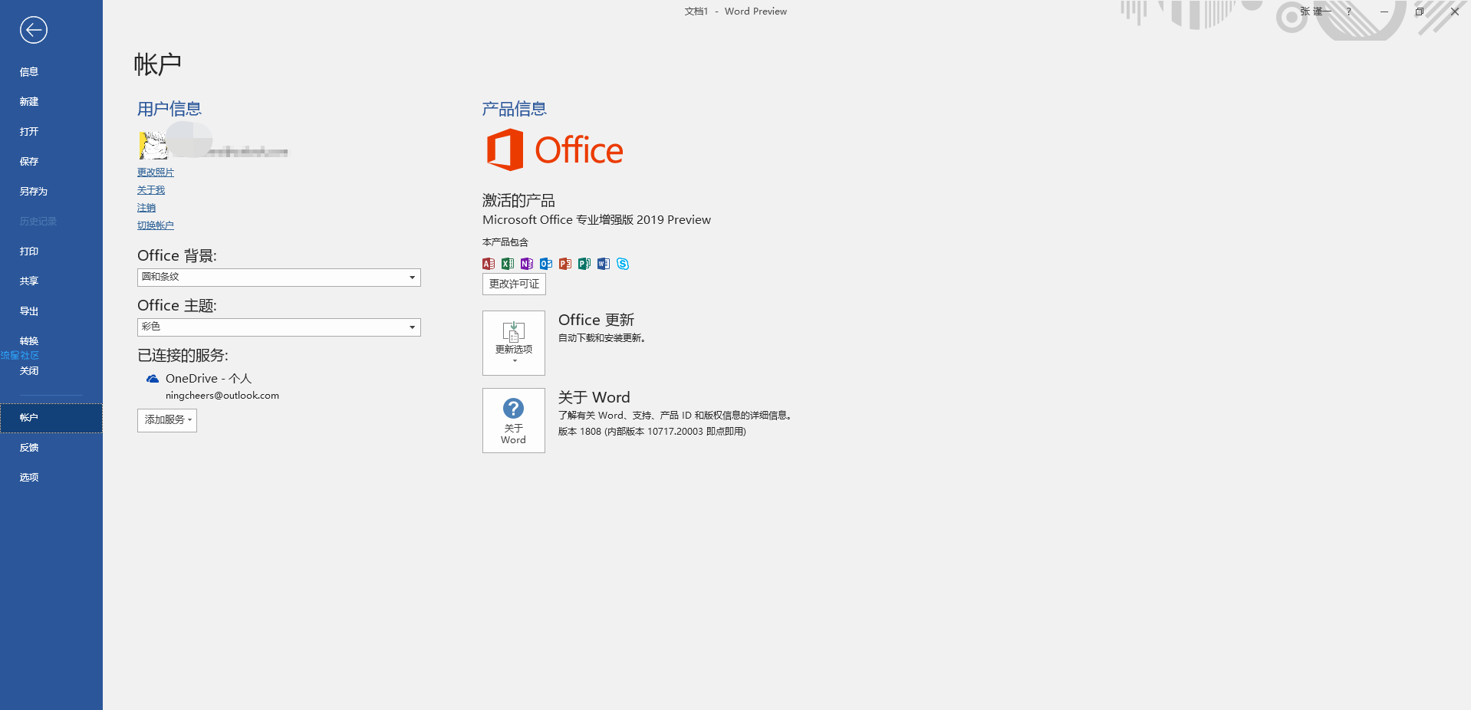
Task: Select 新建 in the sidebar
Action: (x=51, y=102)
